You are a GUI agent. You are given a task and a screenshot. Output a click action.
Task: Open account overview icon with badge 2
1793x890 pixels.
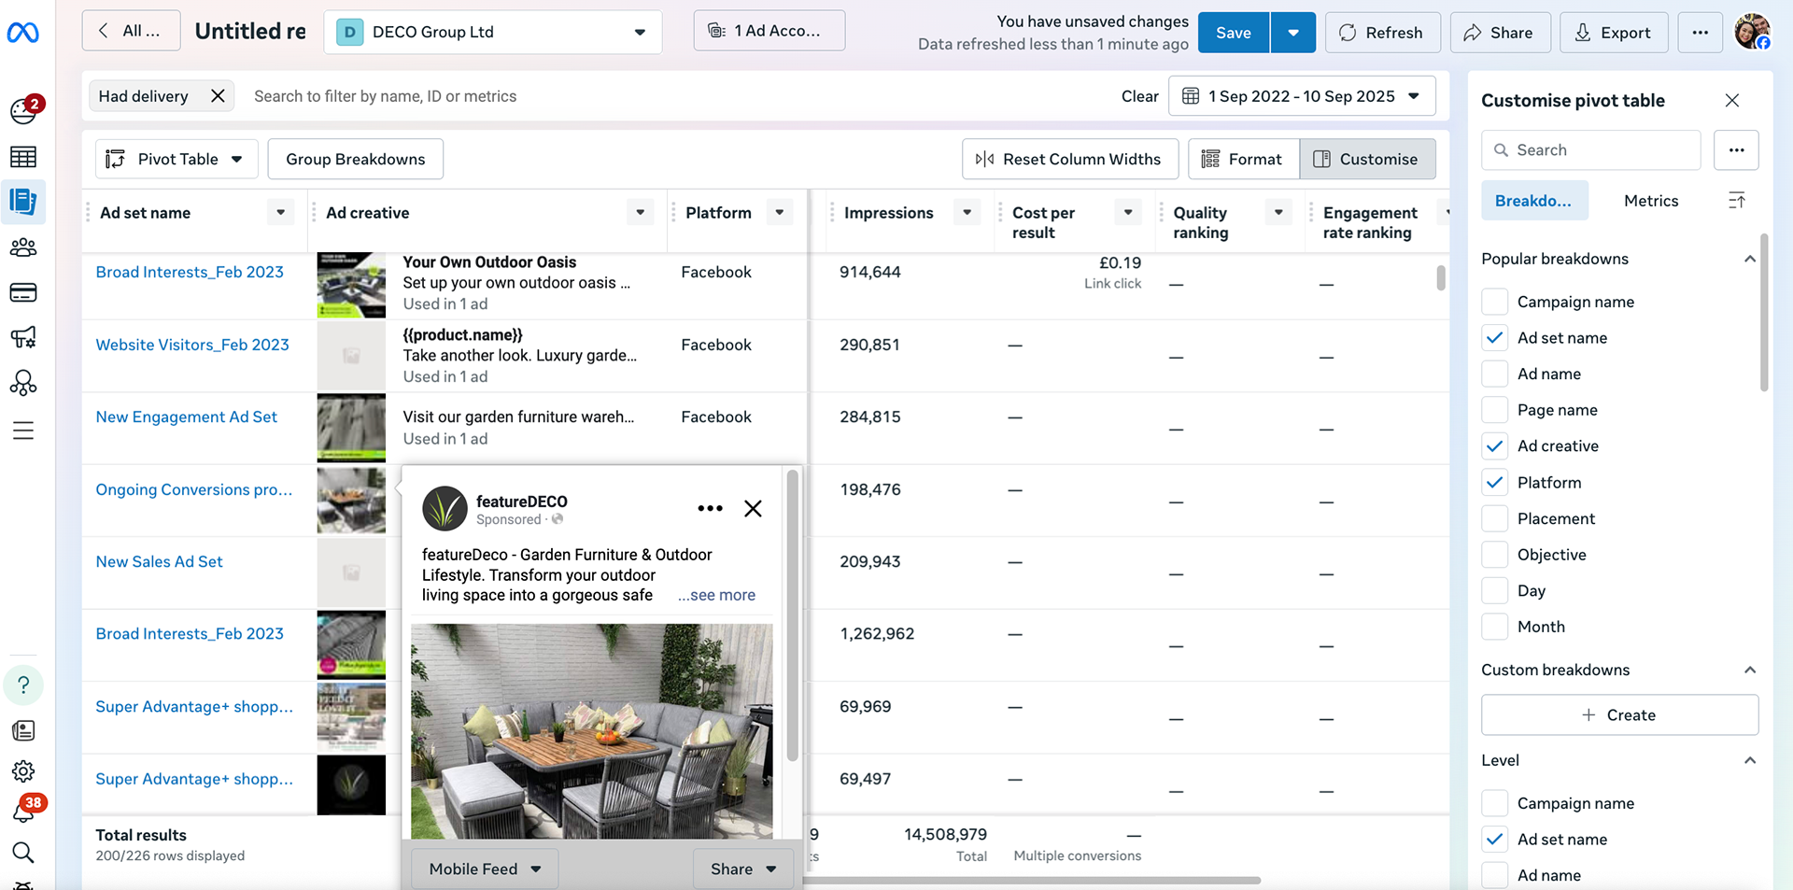pos(23,110)
